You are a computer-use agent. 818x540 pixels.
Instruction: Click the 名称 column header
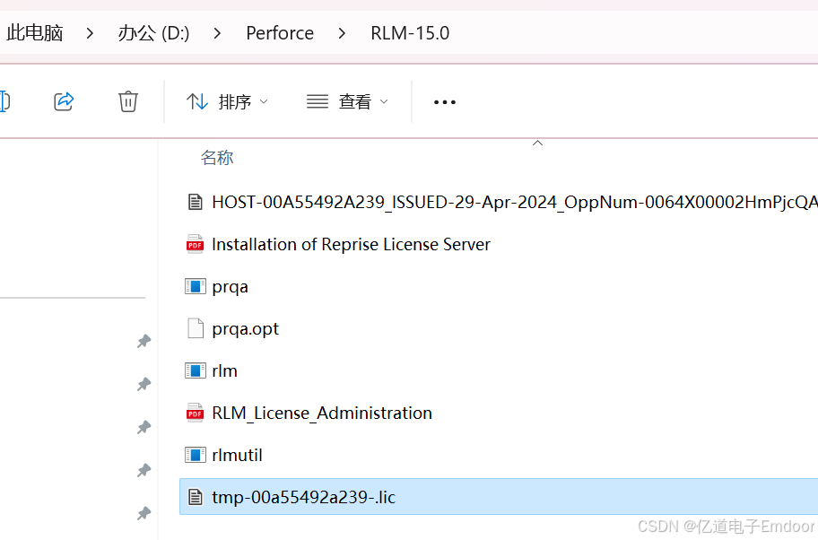[217, 158]
